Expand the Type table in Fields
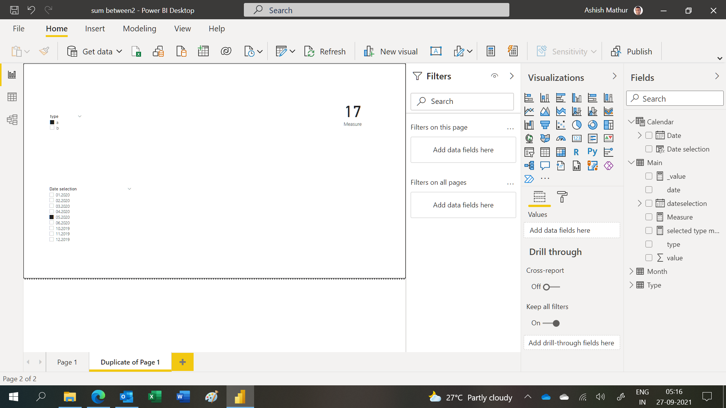The image size is (726, 408). [631, 285]
